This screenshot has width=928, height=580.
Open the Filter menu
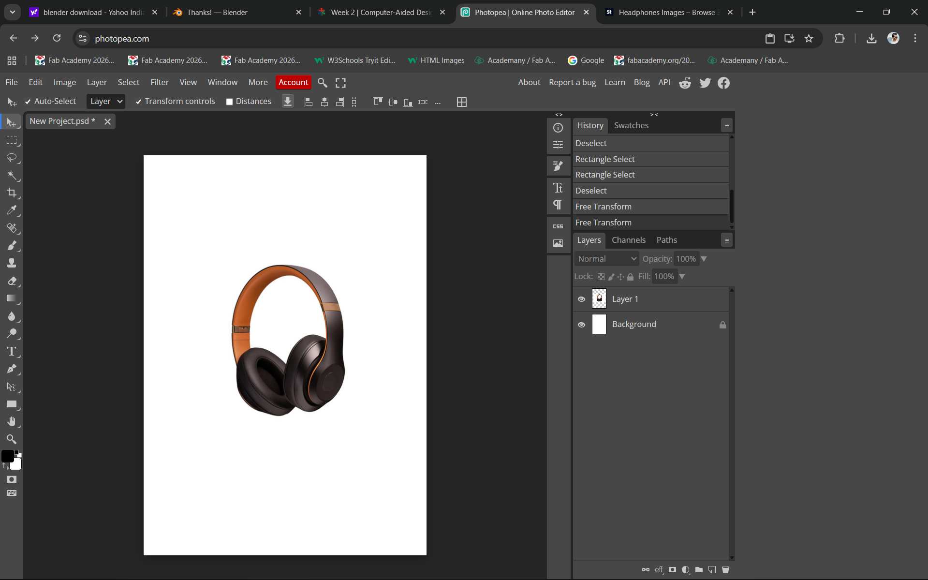159,82
